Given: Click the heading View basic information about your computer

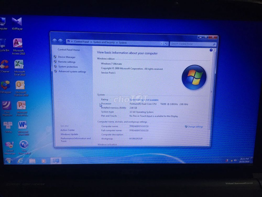Looking at the screenshot, I should coord(127,53).
